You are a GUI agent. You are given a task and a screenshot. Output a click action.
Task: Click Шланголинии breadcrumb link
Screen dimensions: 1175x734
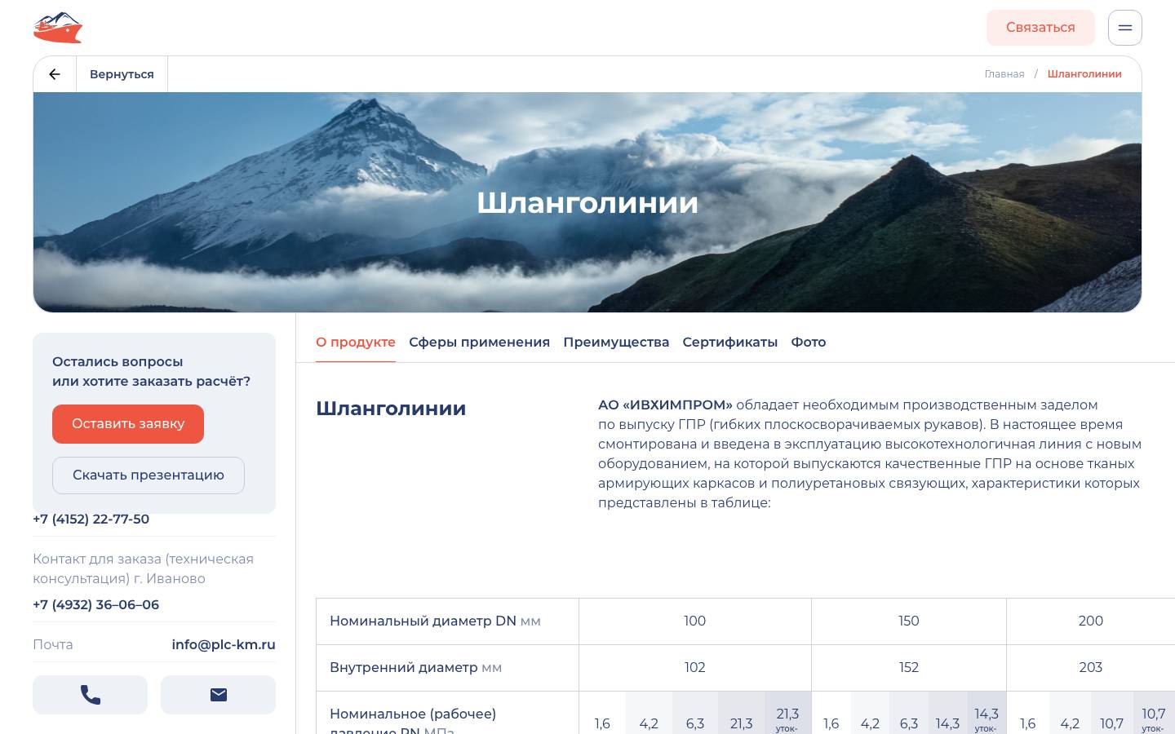click(x=1084, y=74)
